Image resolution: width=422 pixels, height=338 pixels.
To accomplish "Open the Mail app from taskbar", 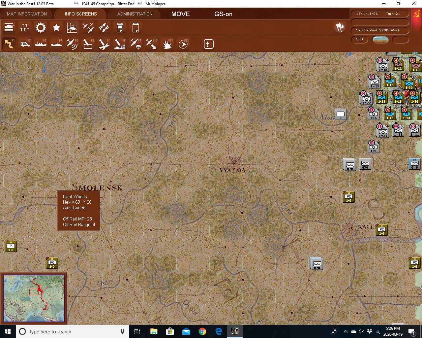I will 186,331.
